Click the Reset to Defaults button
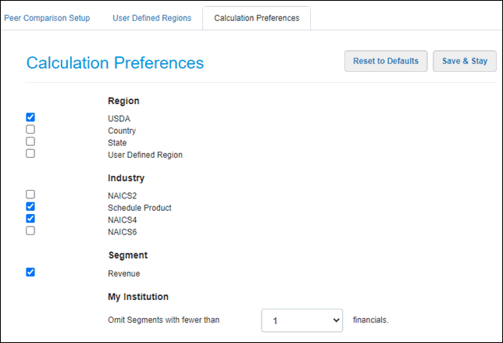 click(x=386, y=61)
